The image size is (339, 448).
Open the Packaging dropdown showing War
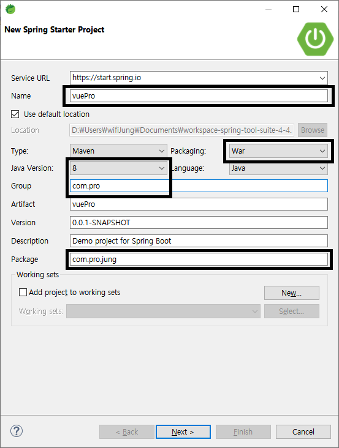point(278,151)
